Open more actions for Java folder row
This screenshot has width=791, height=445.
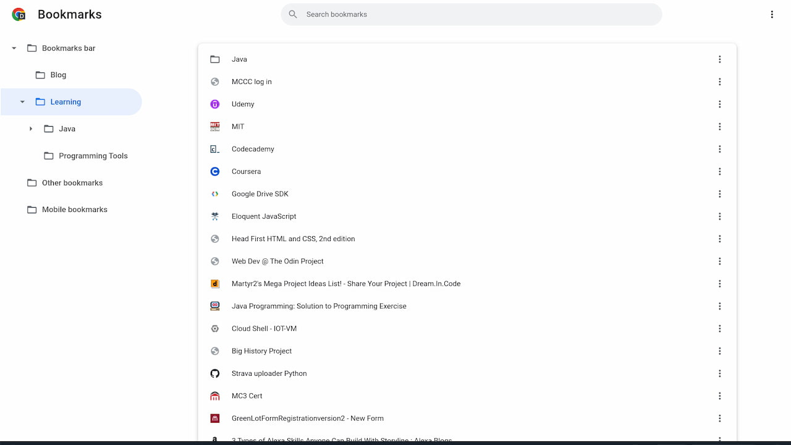click(719, 59)
